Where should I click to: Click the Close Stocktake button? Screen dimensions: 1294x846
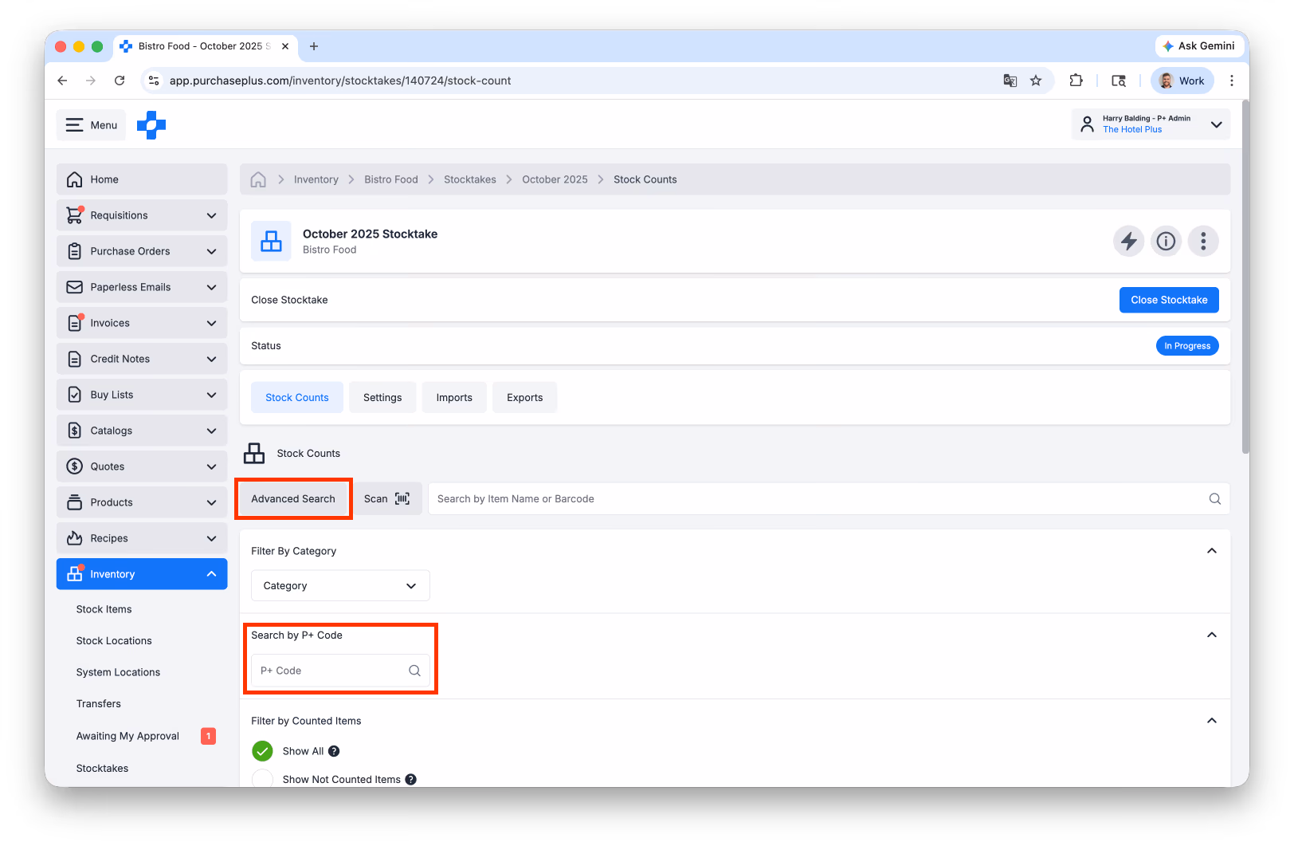[1169, 300]
